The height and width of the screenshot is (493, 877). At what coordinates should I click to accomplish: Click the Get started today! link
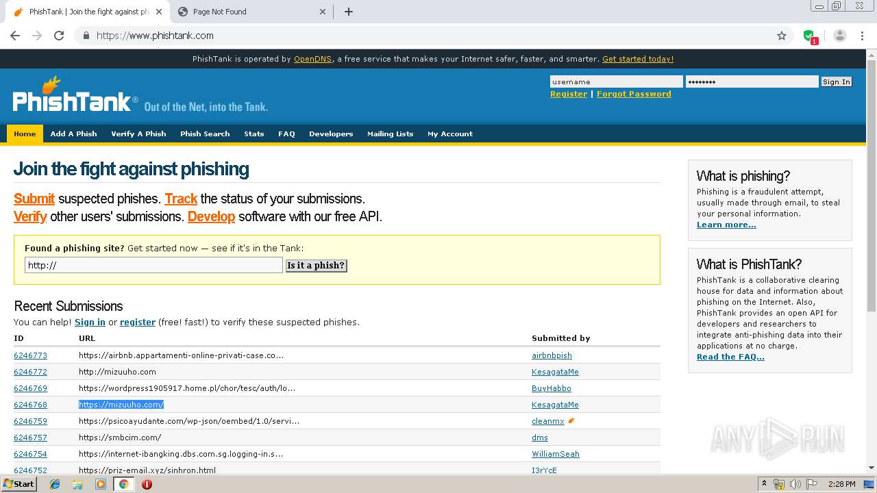(x=638, y=59)
